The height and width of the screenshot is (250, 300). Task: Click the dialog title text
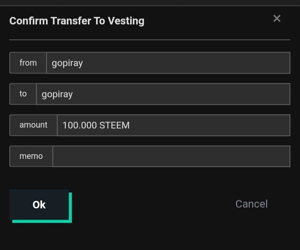[x=77, y=21]
